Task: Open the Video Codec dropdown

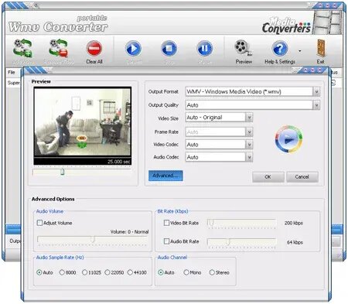Action: [249, 145]
